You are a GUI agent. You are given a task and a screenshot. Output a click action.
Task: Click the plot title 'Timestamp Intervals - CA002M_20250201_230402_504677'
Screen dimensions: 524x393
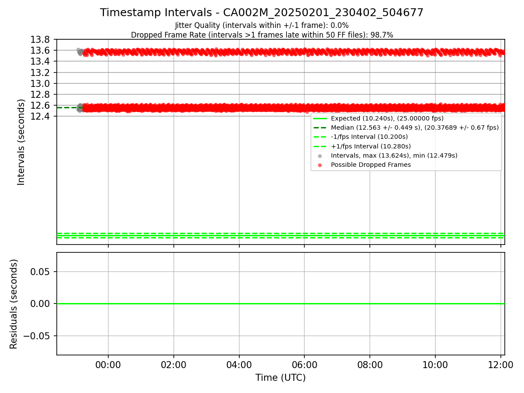[262, 13]
